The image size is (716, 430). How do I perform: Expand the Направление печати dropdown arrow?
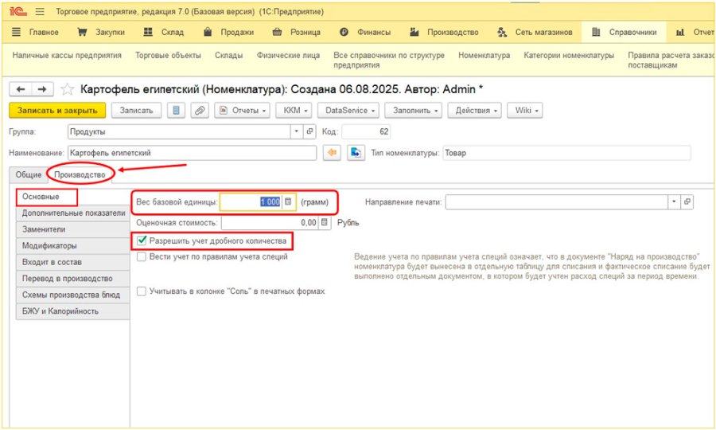point(674,201)
